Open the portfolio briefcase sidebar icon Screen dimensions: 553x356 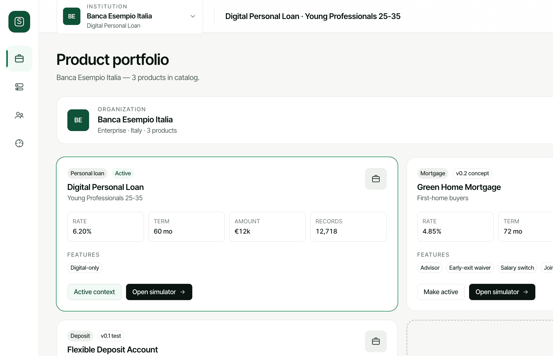(x=19, y=59)
